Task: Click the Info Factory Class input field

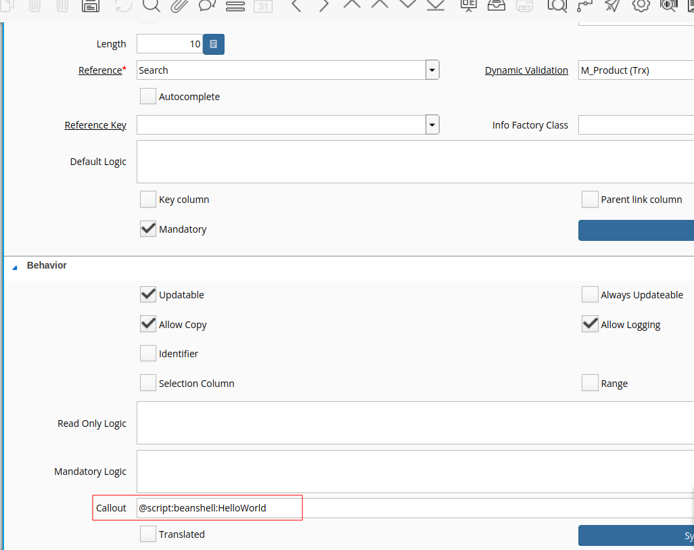Action: (x=636, y=125)
